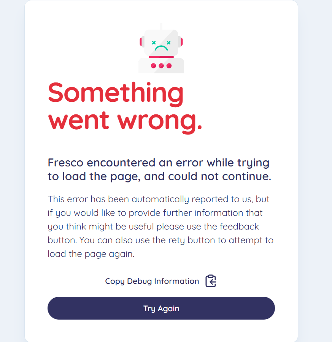Viewport: 332px width, 342px height.
Task: Click the leftmost pink dot on robot chest
Action: (154, 66)
